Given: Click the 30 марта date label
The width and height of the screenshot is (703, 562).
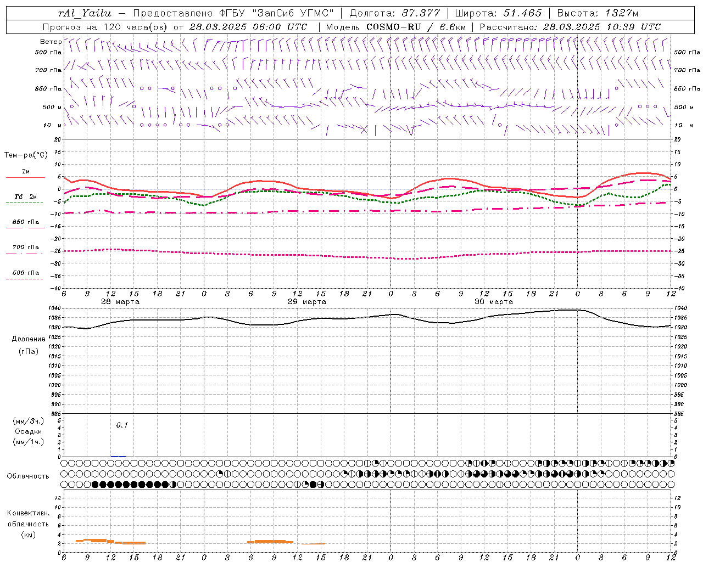Looking at the screenshot, I should tap(494, 302).
